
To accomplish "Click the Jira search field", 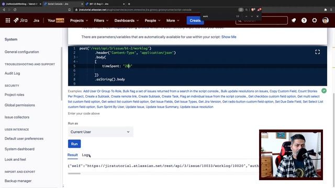I will point(262,20).
